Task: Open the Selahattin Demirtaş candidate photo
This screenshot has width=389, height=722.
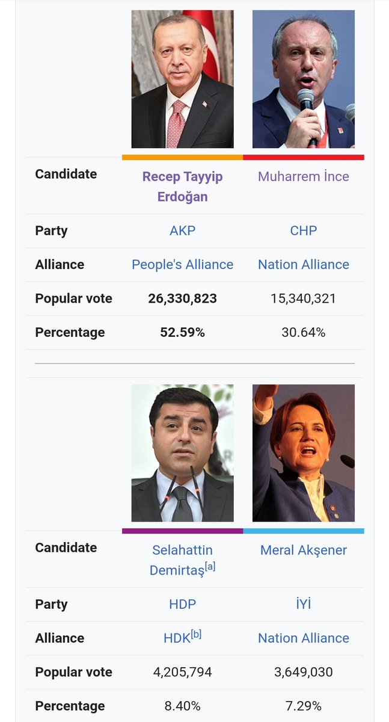Action: pos(182,453)
